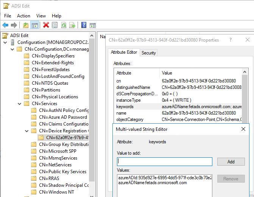Close the Multi-valued String Editor dialog
This screenshot has width=254, height=197.
point(243,129)
